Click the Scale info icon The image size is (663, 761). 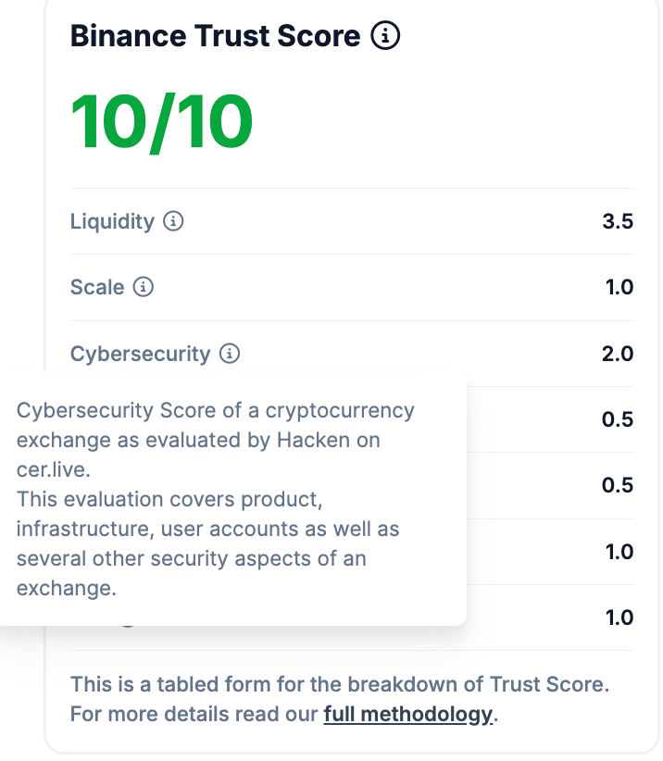[x=144, y=287]
